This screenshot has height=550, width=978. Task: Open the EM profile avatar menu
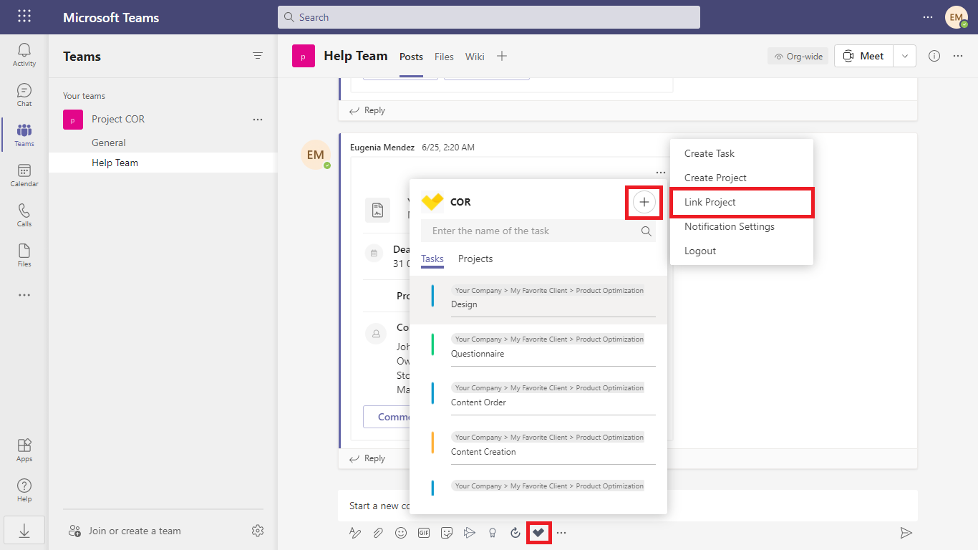tap(957, 17)
